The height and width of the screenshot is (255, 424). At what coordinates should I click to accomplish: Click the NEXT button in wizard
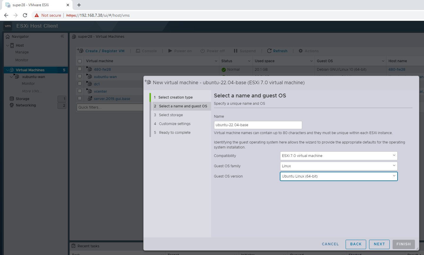pyautogui.click(x=379, y=244)
